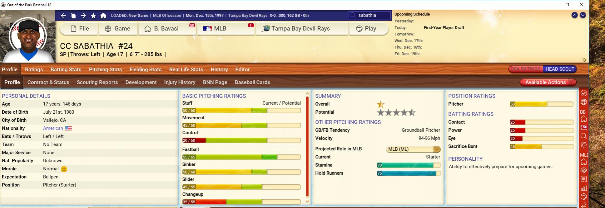Screen dimensions: 605x208
Task: Open the report sheet icon in sidebar
Action: (583, 179)
